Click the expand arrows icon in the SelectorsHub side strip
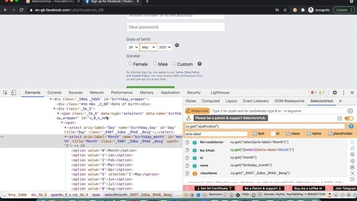The height and width of the screenshot is (201, 357). pyautogui.click(x=352, y=174)
